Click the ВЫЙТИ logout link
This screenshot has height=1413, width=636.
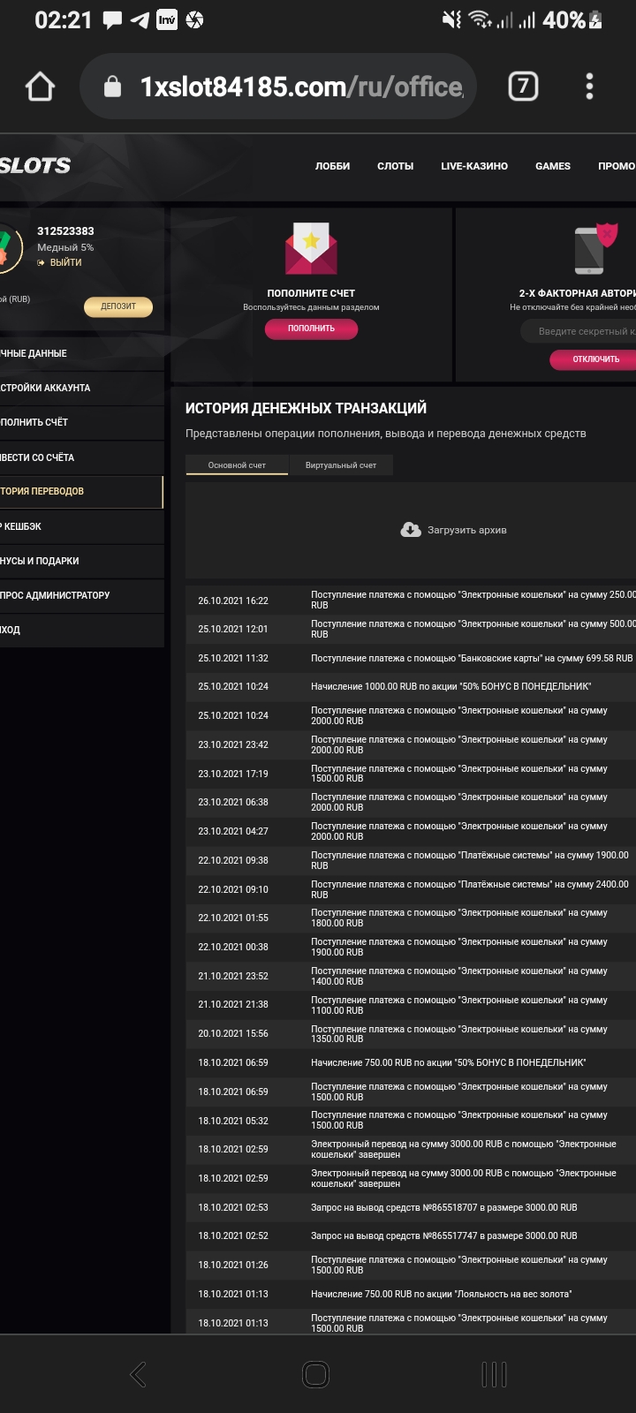pyautogui.click(x=64, y=262)
